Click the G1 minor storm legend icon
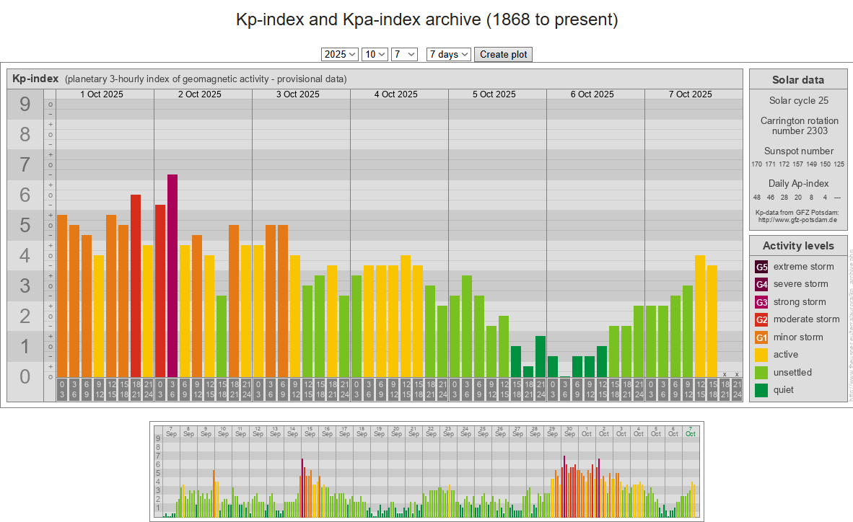853x522 pixels. (x=761, y=337)
